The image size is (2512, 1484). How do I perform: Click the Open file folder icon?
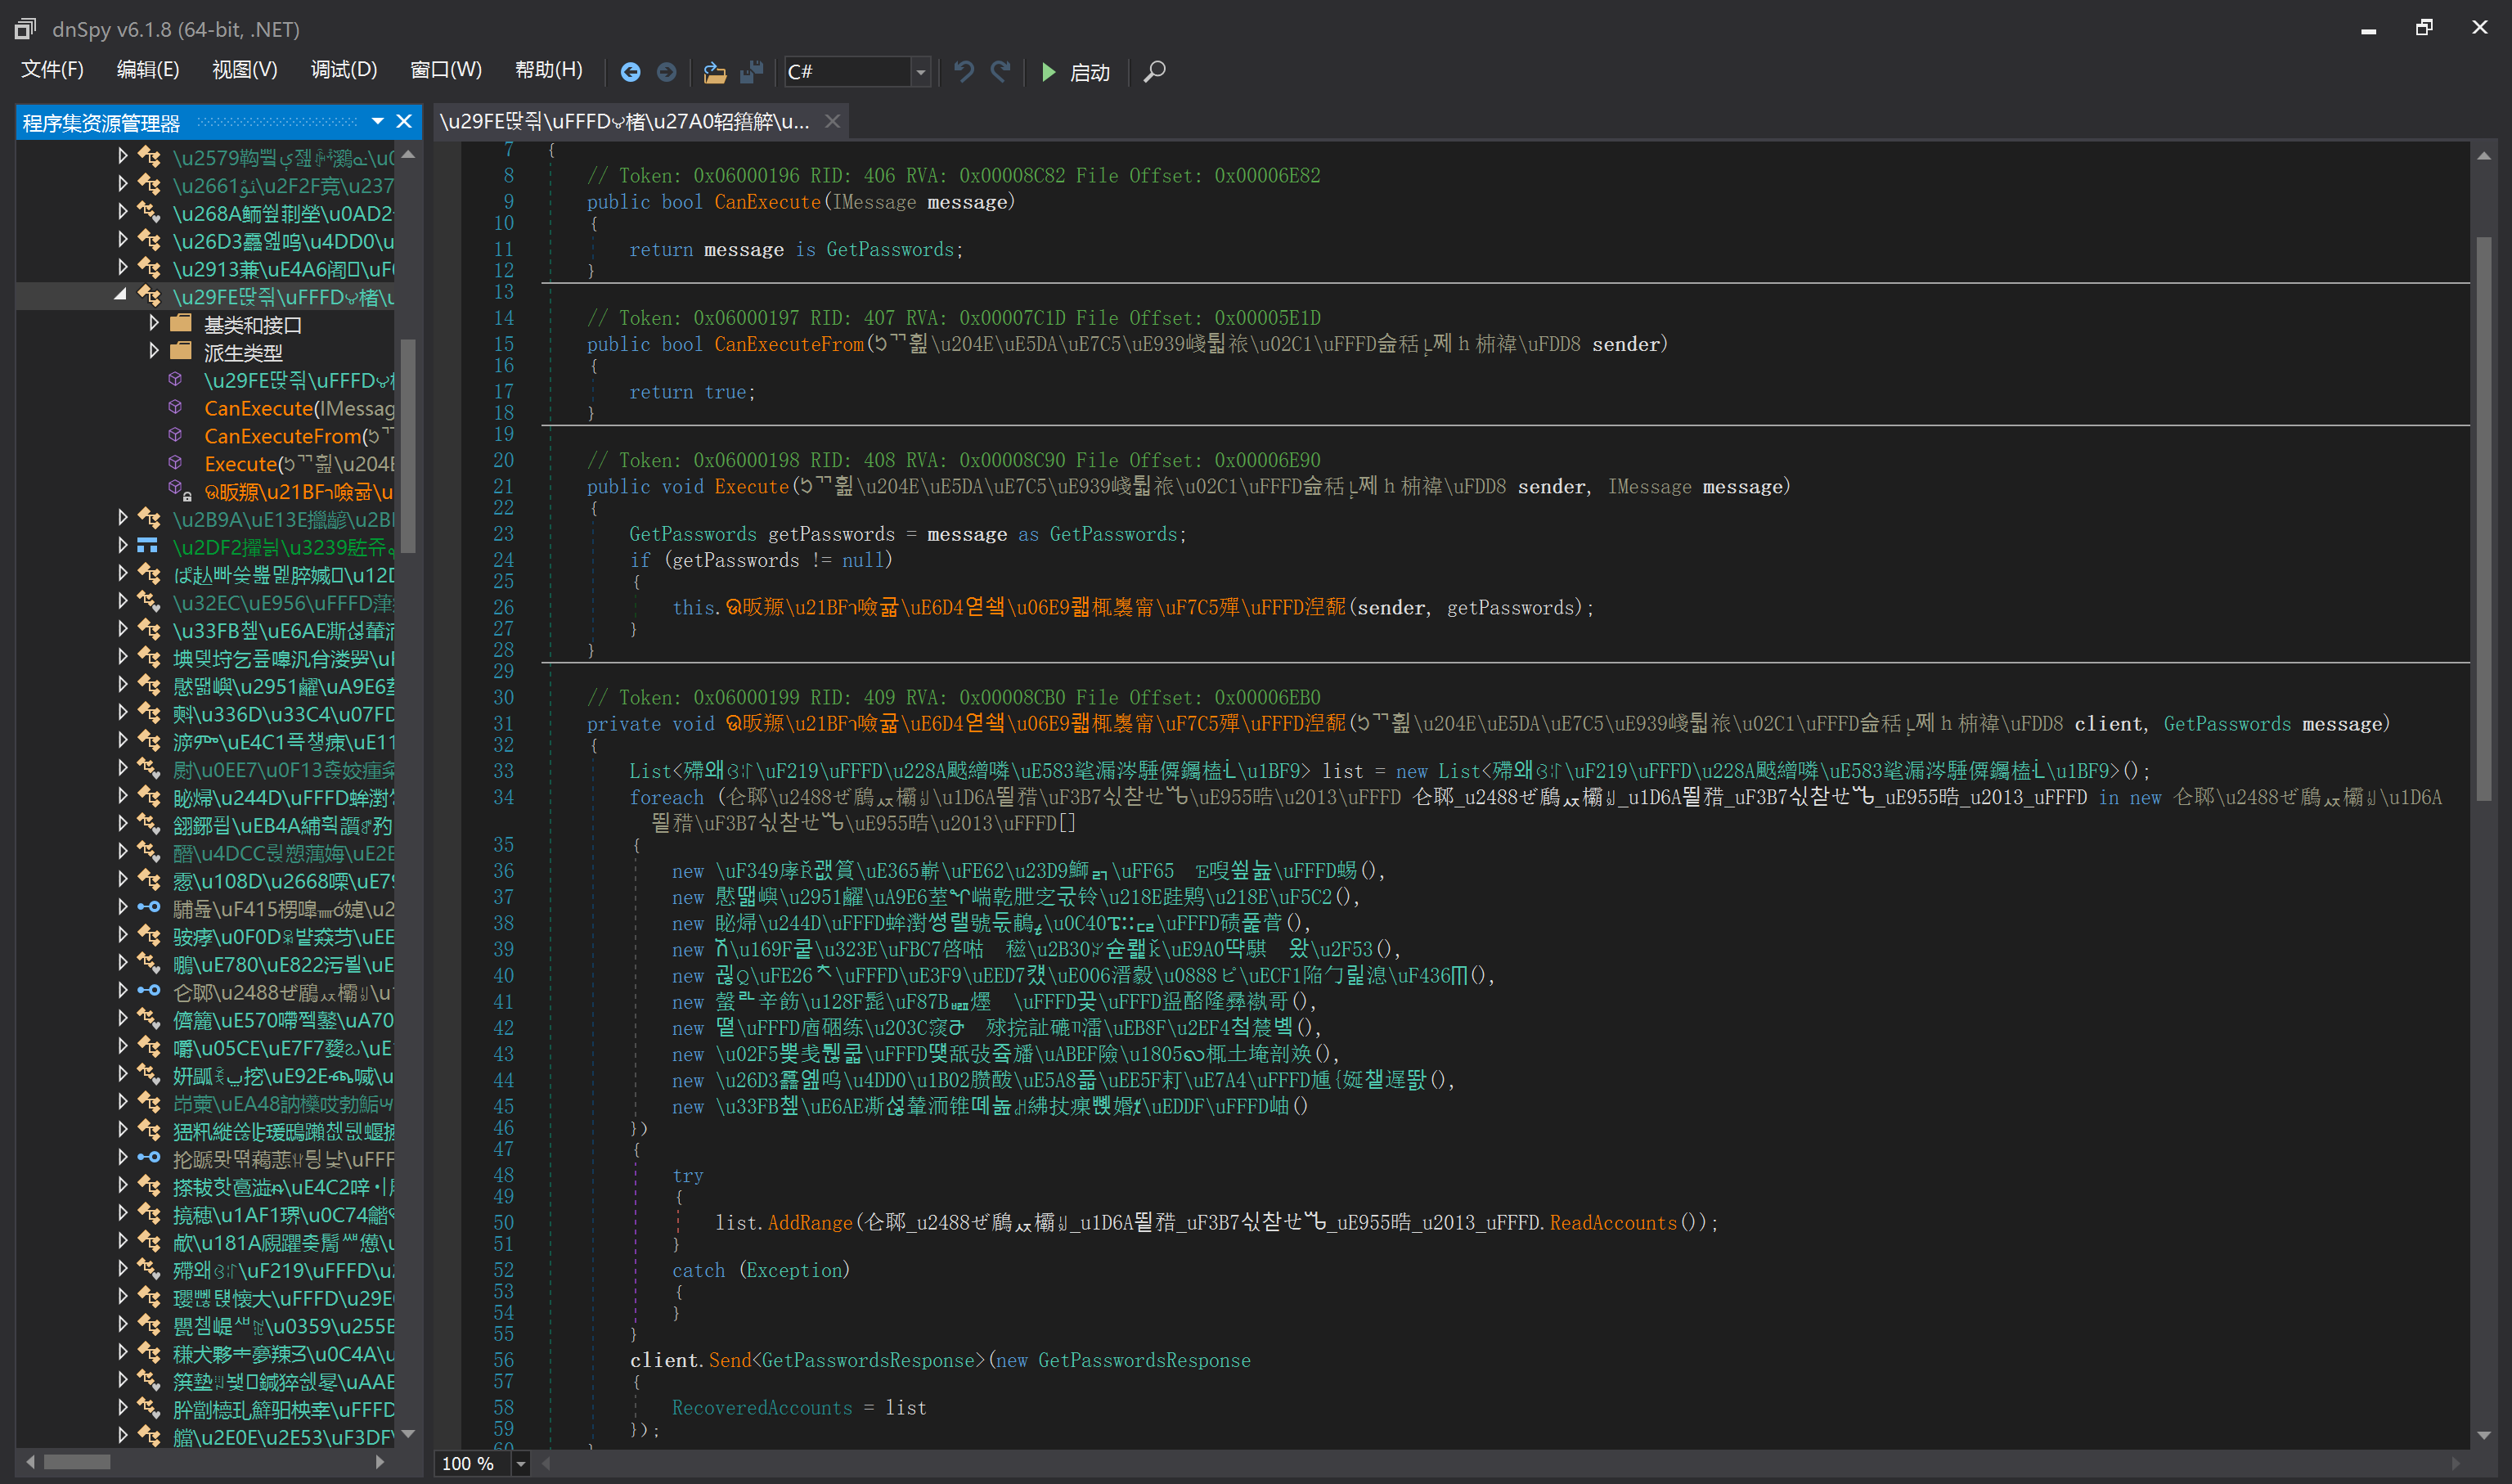point(715,72)
